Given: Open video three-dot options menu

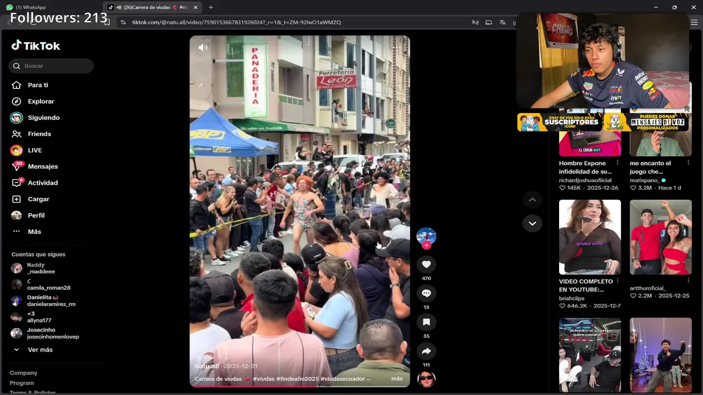Looking at the screenshot, I should [x=397, y=47].
